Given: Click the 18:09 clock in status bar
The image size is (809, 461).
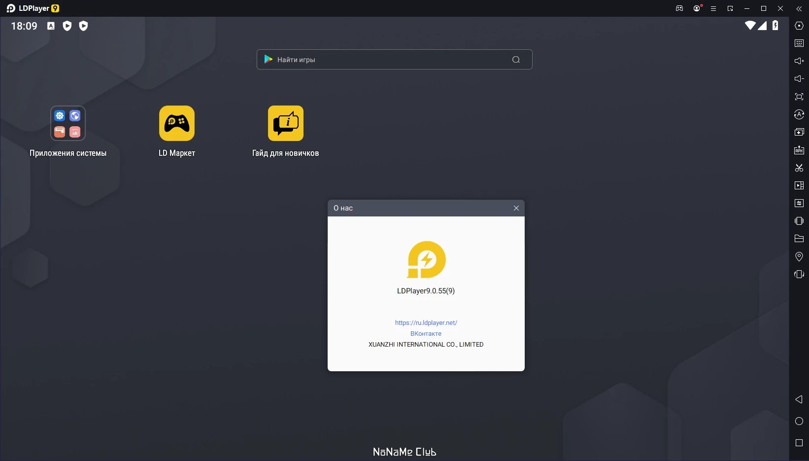Looking at the screenshot, I should (x=24, y=26).
